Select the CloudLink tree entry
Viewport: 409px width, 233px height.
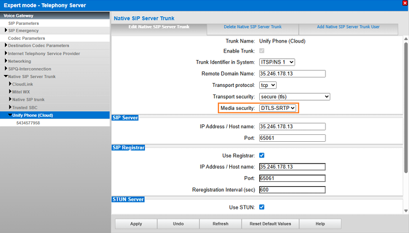coord(22,84)
